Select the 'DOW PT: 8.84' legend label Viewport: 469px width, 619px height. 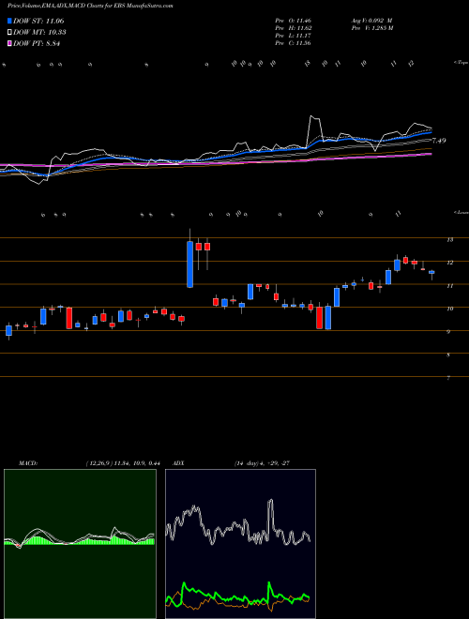coord(37,44)
